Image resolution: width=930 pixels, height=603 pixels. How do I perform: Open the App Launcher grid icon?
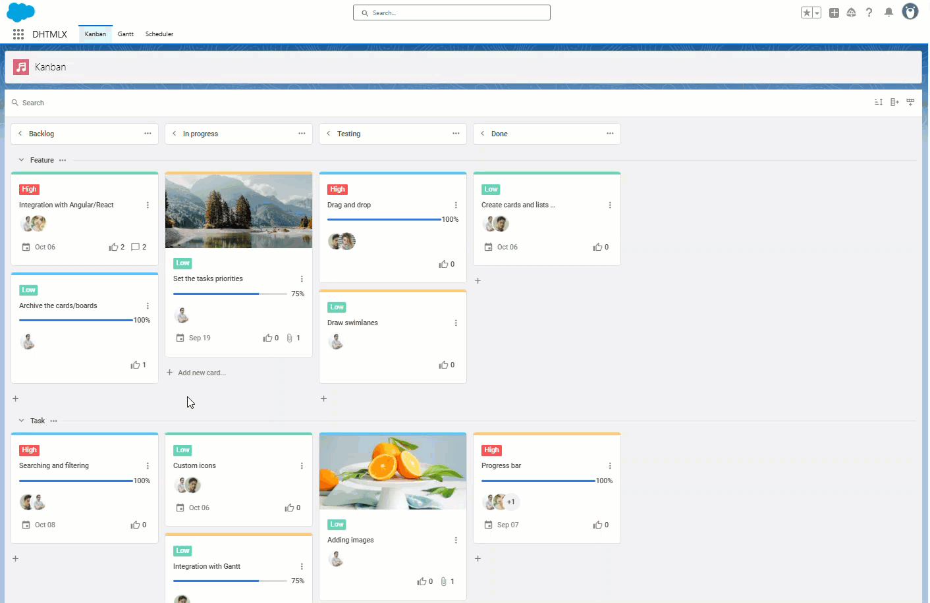tap(18, 34)
